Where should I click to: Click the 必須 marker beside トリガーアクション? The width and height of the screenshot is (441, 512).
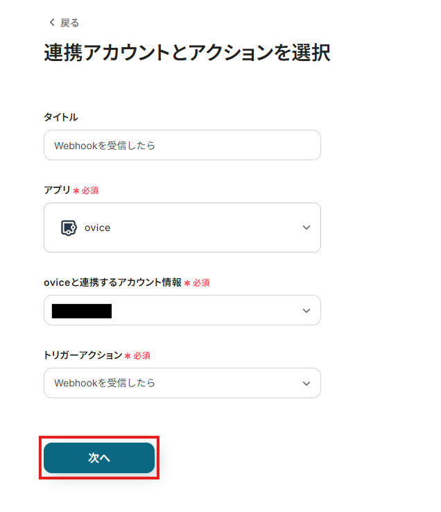coord(141,355)
